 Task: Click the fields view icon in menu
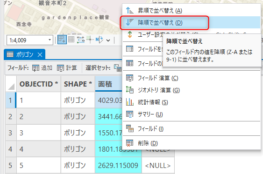click(130, 128)
